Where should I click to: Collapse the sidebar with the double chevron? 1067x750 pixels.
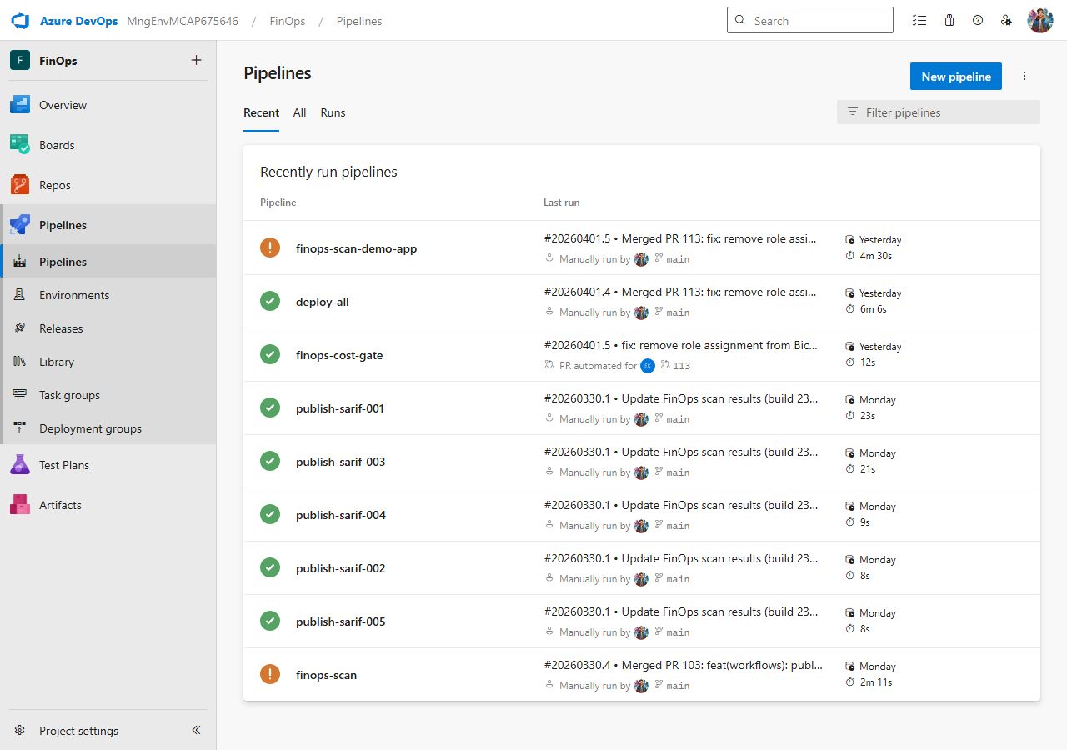[x=197, y=730]
